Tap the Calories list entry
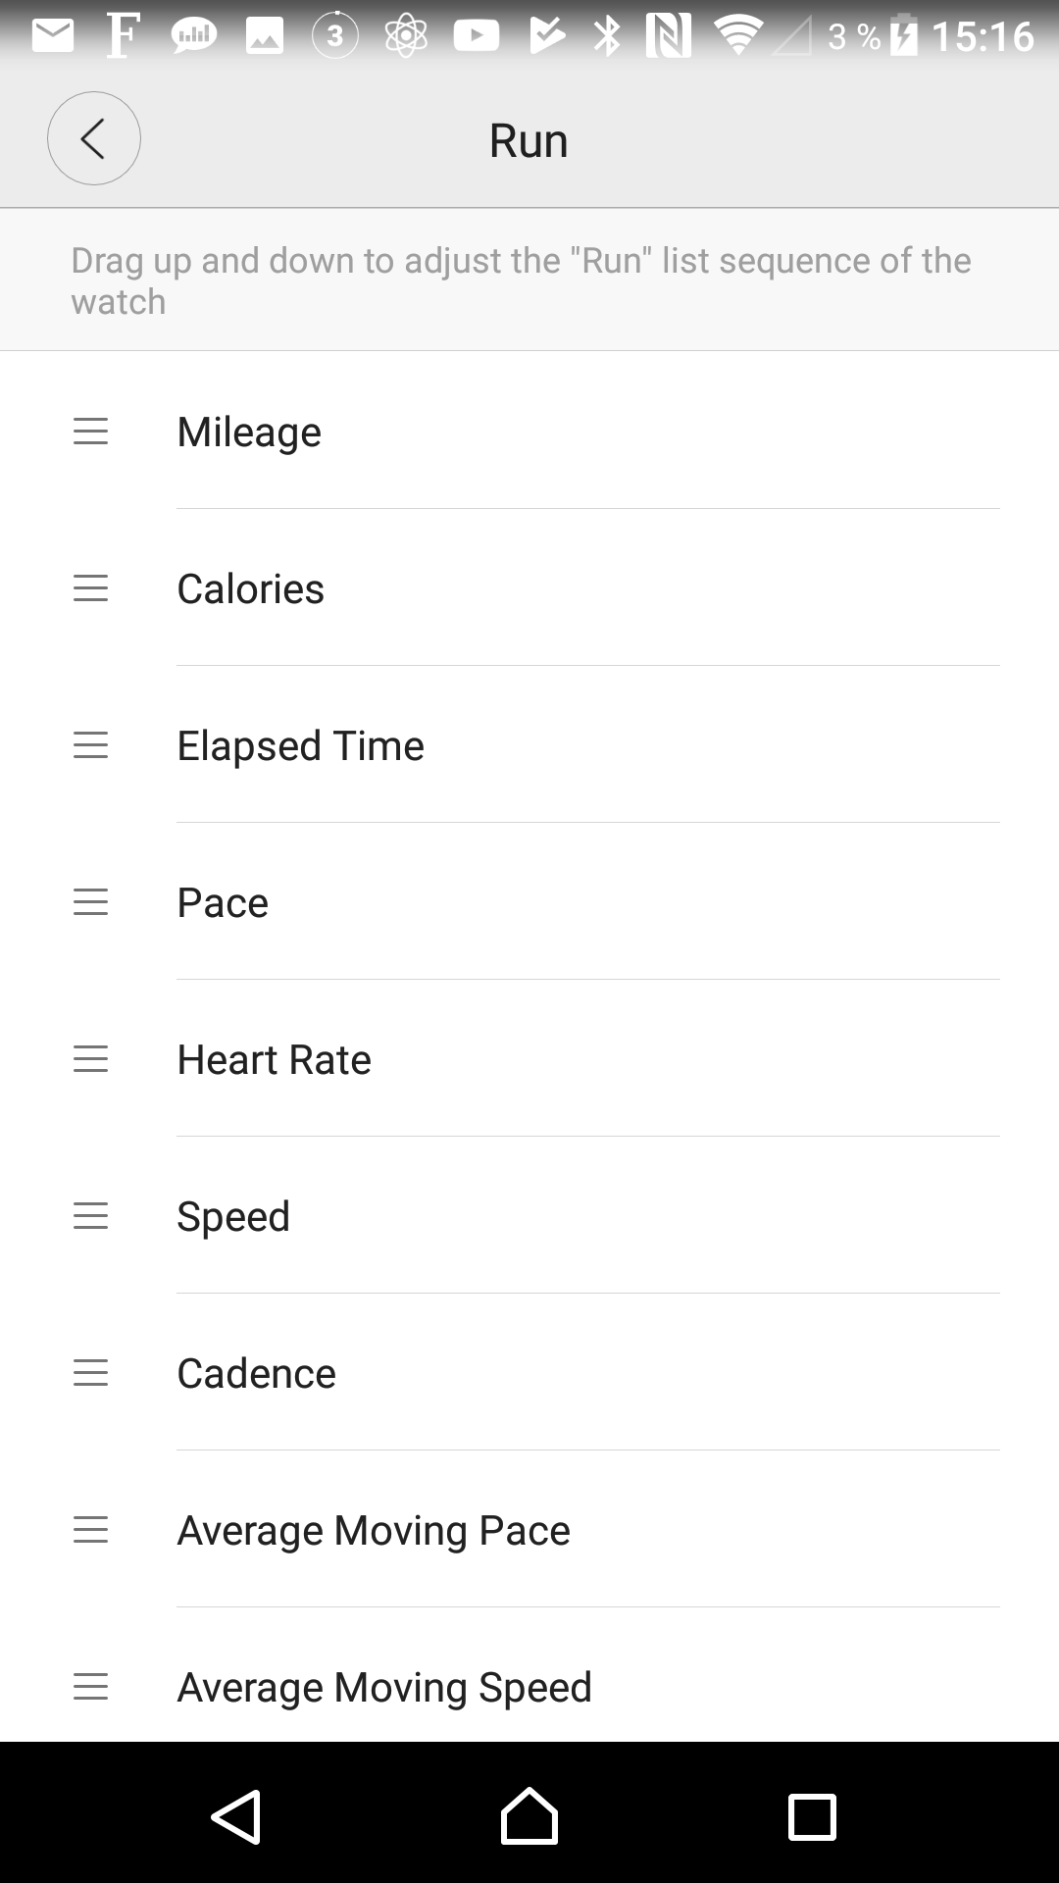Image resolution: width=1059 pixels, height=1883 pixels. pyautogui.click(x=250, y=588)
